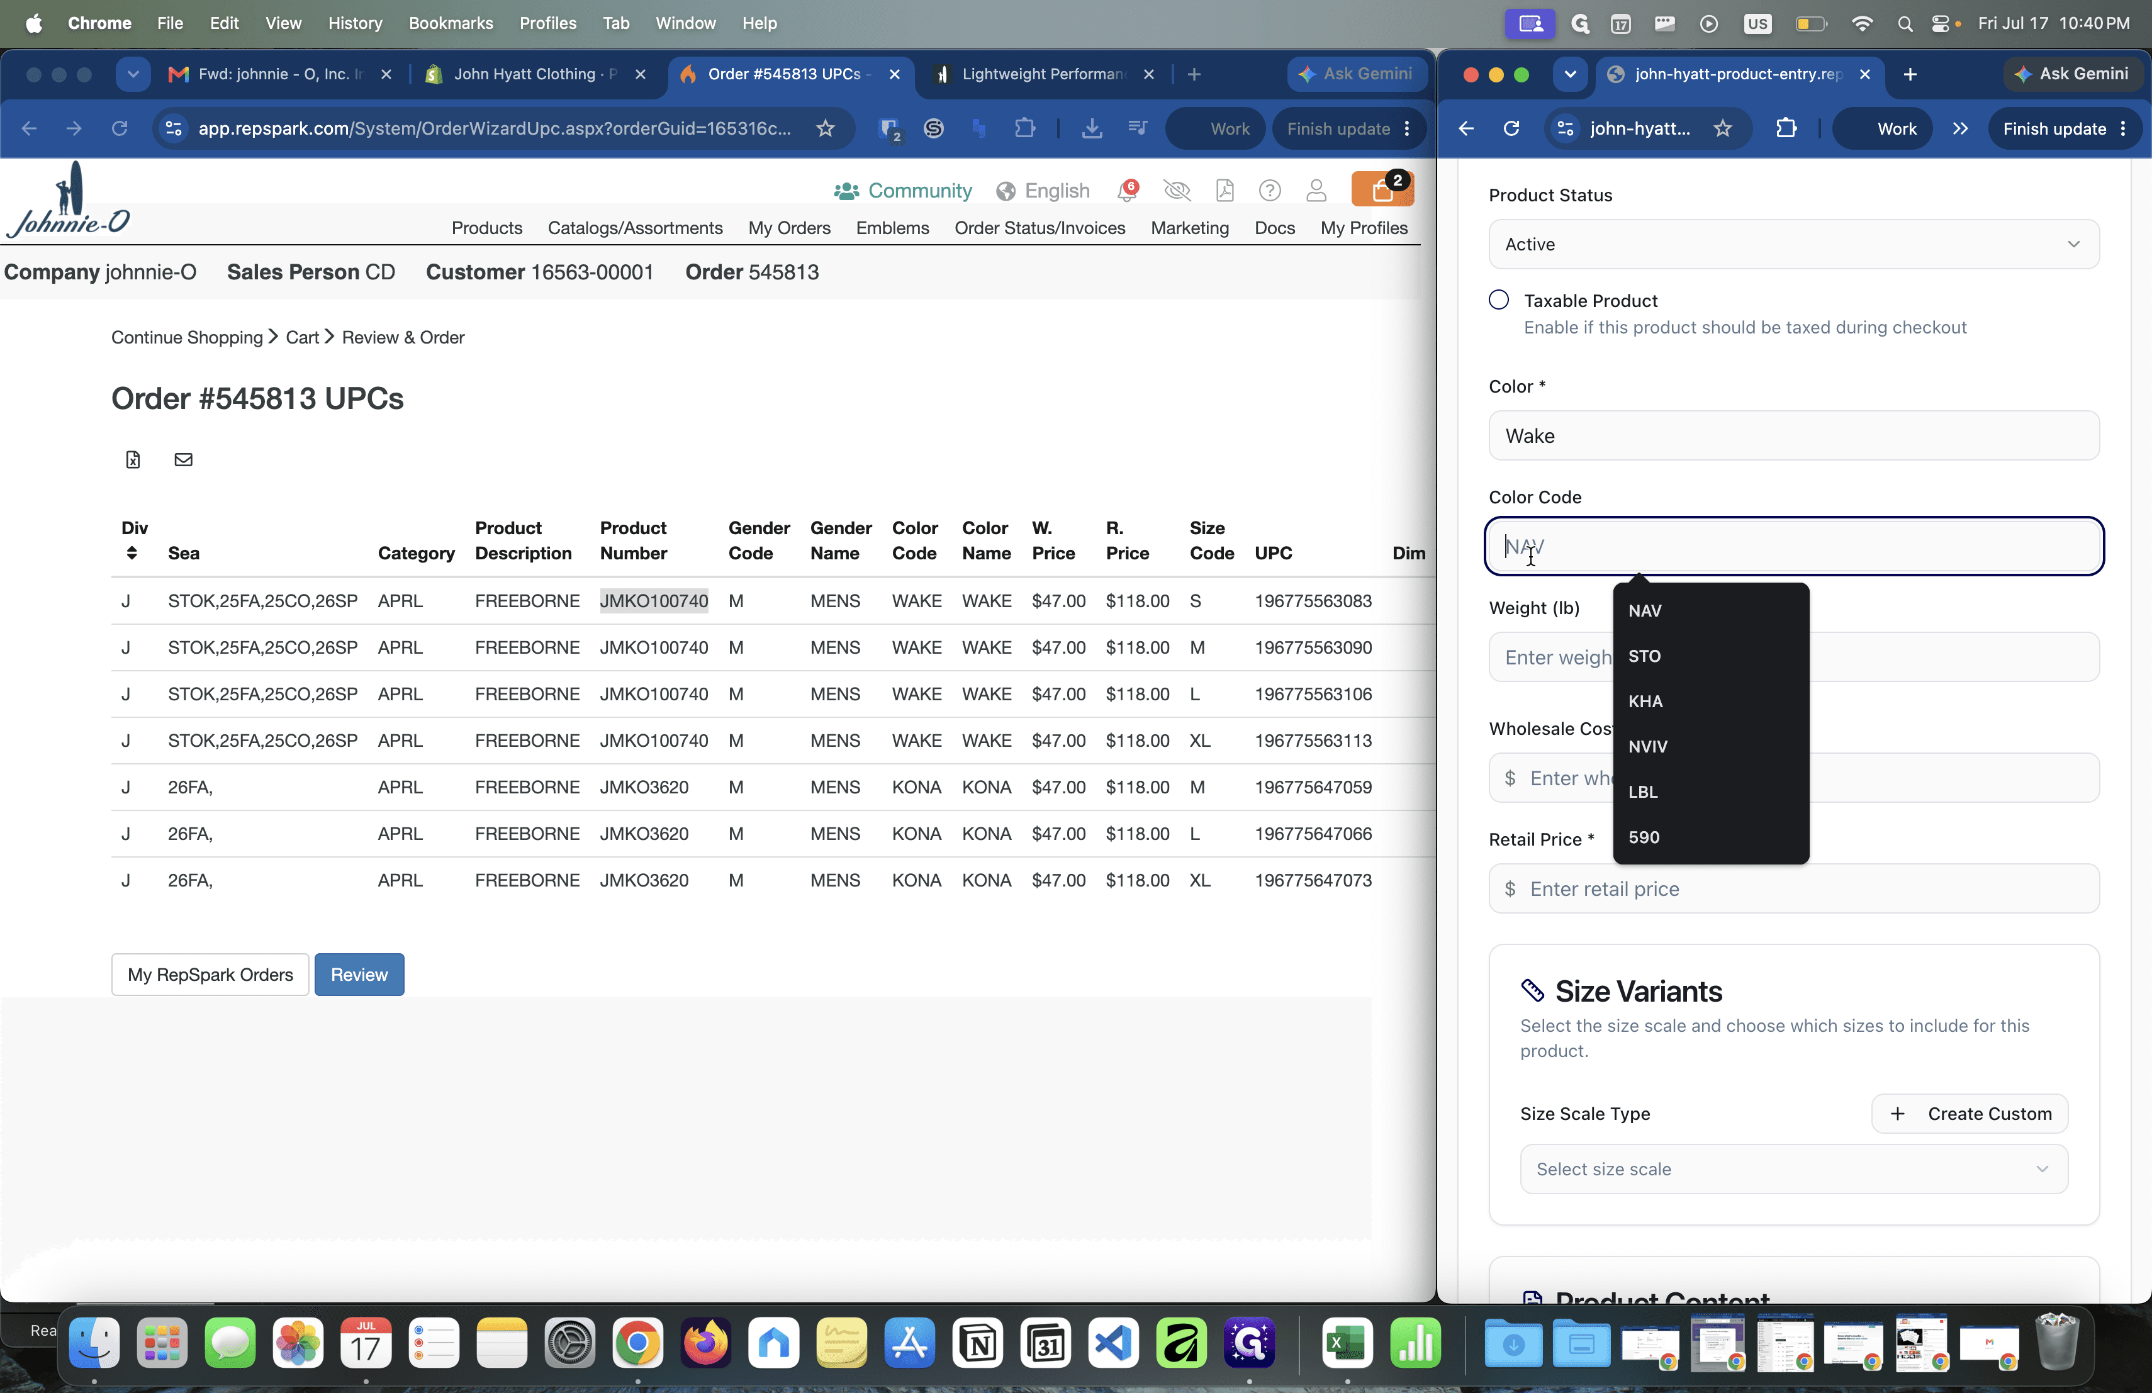Open the user account icon in RepSpark

click(x=1316, y=190)
